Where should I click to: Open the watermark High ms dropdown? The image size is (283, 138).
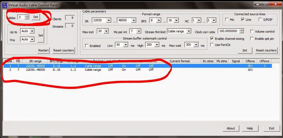coord(157,45)
